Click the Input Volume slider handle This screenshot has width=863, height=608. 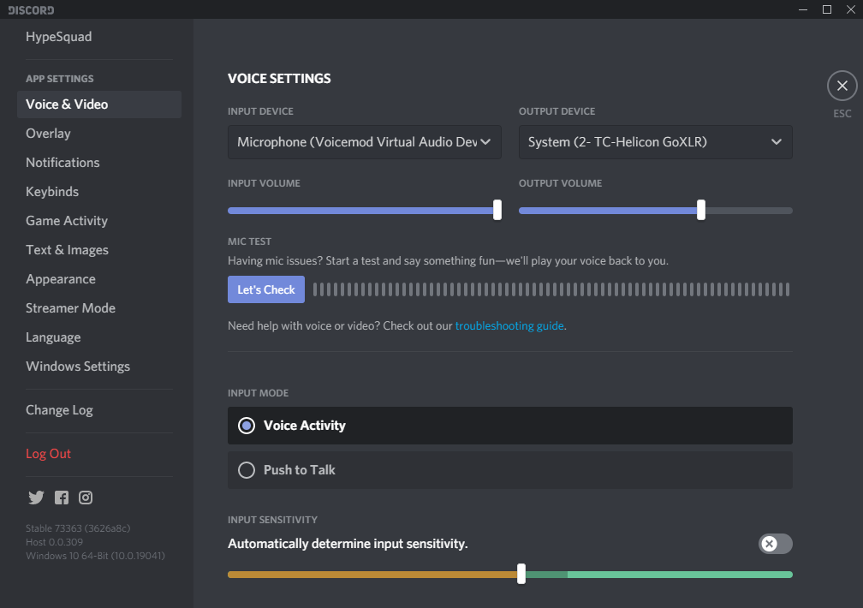click(497, 211)
